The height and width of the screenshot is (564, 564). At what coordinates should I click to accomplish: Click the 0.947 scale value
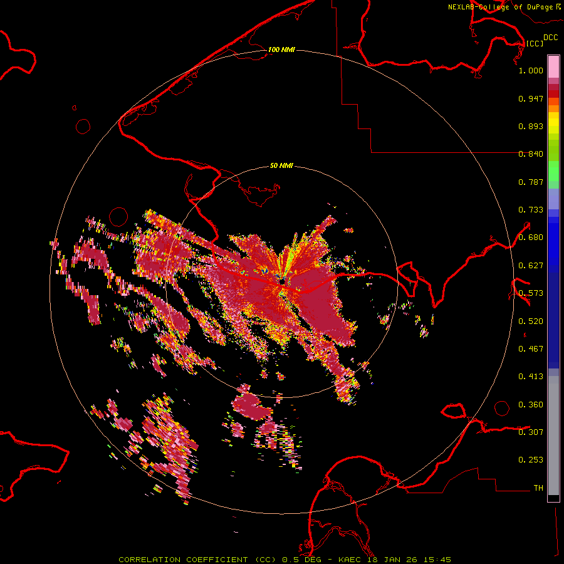(x=531, y=98)
